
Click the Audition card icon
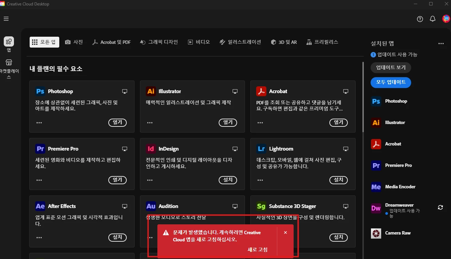point(151,206)
